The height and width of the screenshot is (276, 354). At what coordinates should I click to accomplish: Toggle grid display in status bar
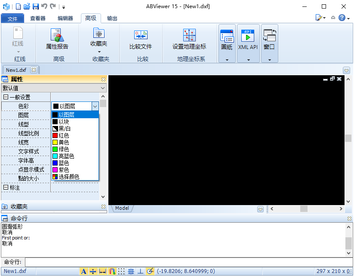coord(131,271)
